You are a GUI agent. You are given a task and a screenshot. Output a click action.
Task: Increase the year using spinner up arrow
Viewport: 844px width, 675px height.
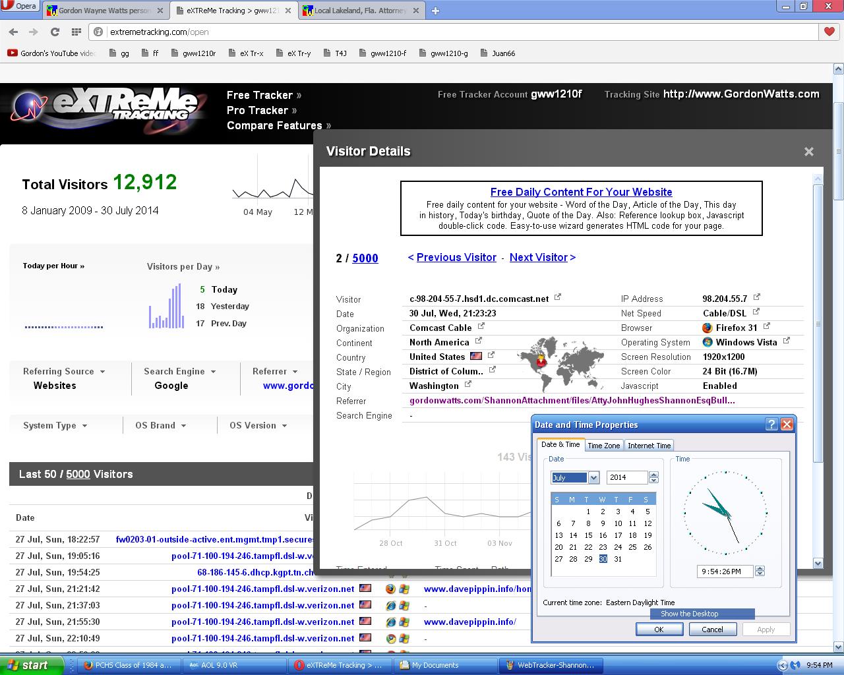pos(653,475)
